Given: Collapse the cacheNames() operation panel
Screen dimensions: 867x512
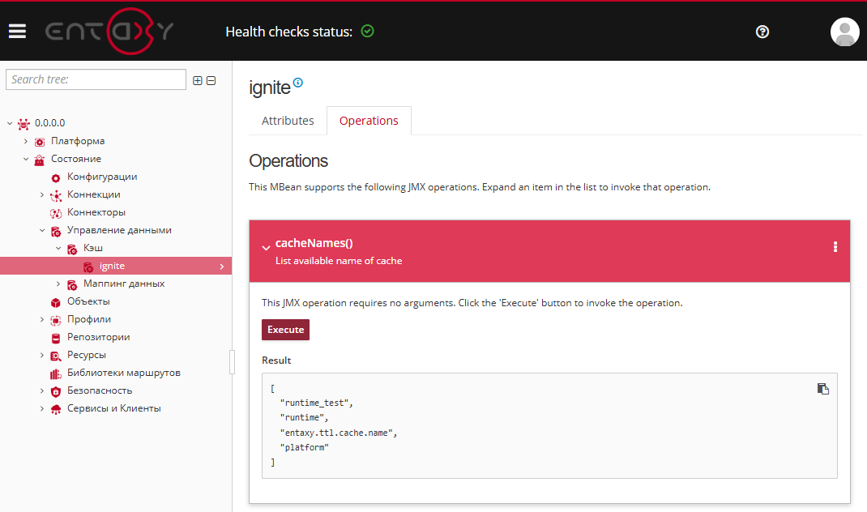Looking at the screenshot, I should 266,249.
